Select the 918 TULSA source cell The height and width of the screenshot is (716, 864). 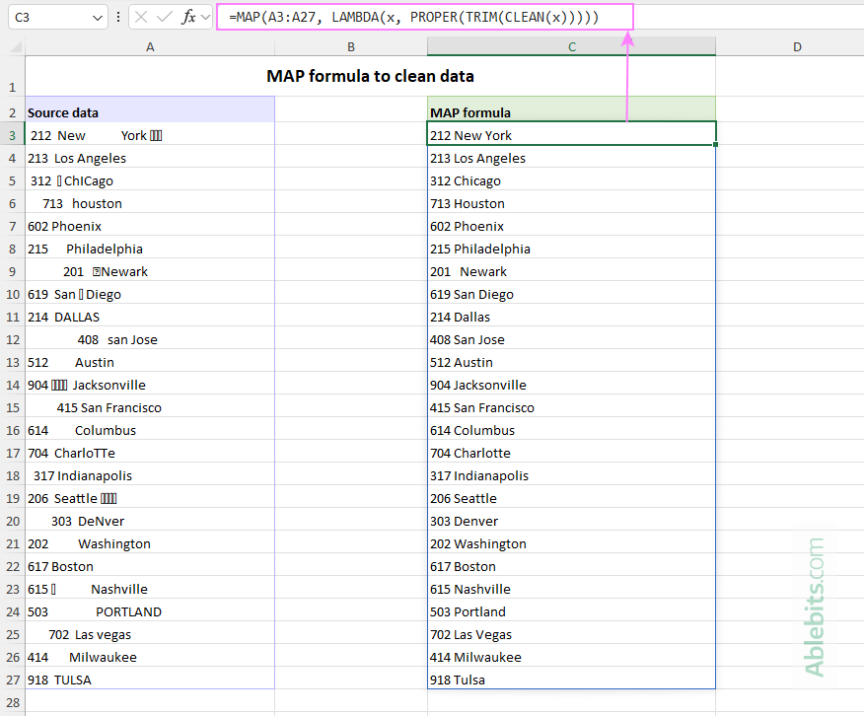click(x=150, y=680)
